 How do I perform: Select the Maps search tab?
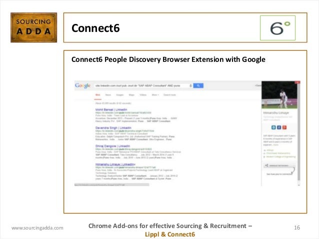(x=131, y=95)
